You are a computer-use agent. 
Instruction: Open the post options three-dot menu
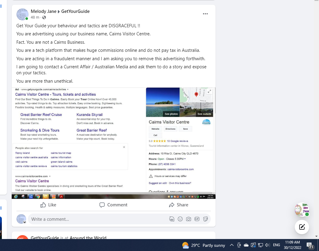(205, 14)
